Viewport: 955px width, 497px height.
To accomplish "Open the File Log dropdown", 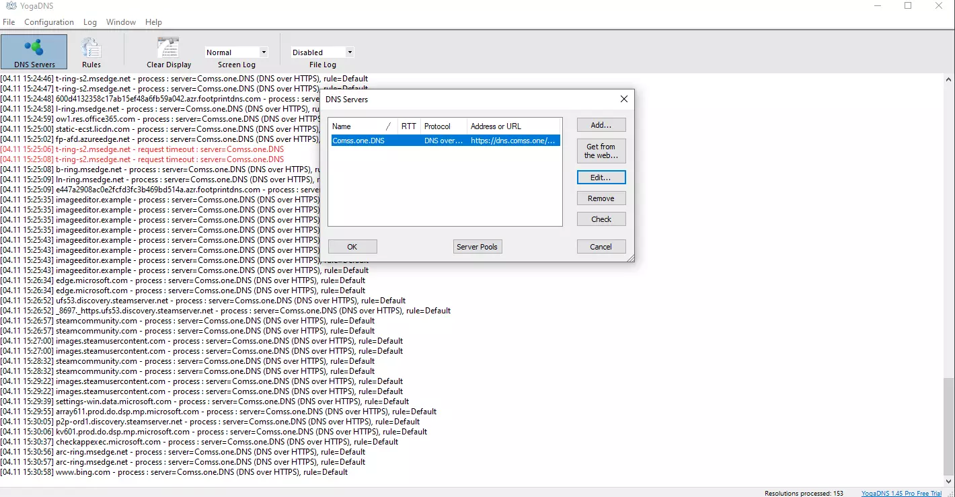I will (322, 52).
